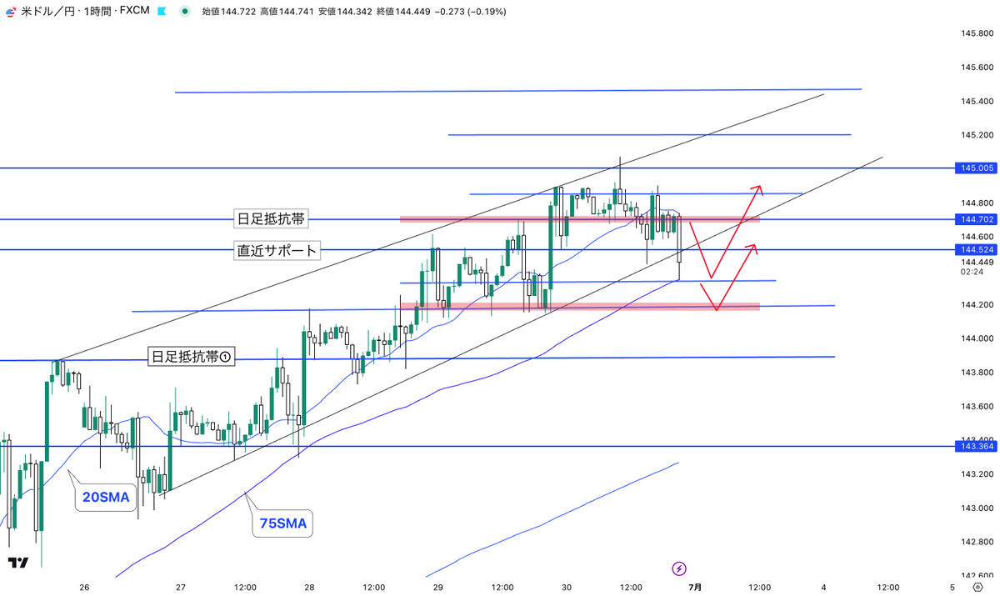Click the green market status dot
The height and width of the screenshot is (596, 1000).
pos(183,12)
